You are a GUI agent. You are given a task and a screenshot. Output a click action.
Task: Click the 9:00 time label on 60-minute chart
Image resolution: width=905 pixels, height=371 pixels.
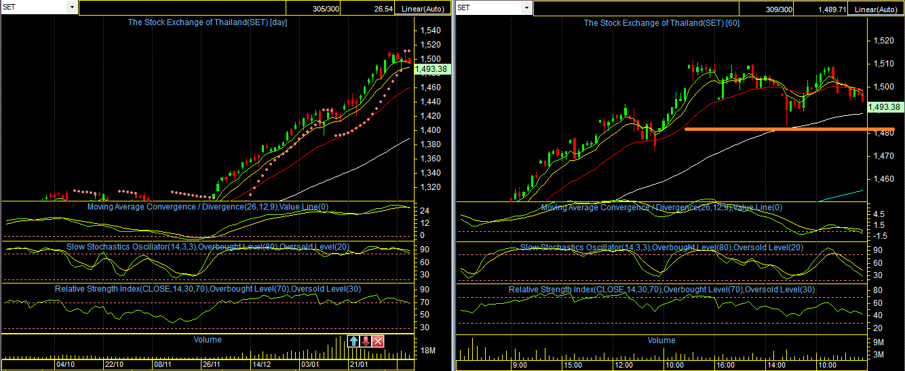coord(520,365)
